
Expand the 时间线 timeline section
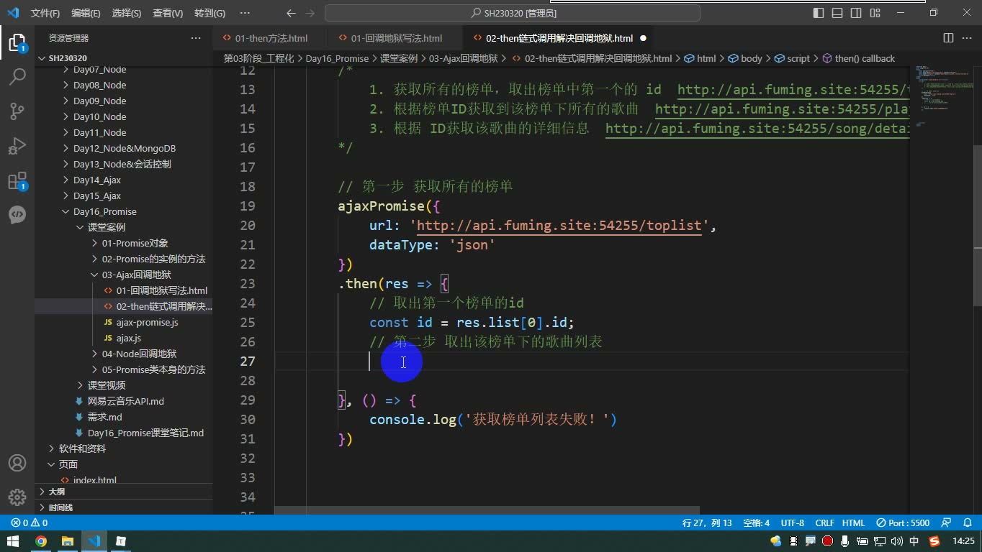pos(124,507)
